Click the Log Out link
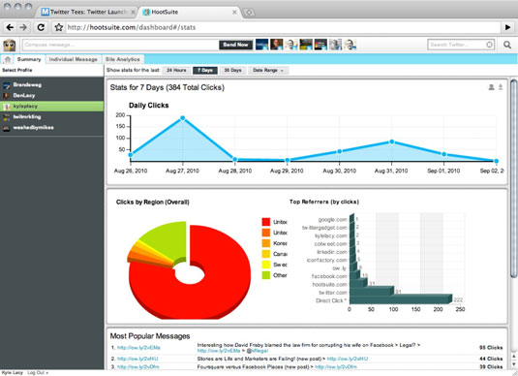Image resolution: width=518 pixels, height=376 pixels. (x=38, y=373)
